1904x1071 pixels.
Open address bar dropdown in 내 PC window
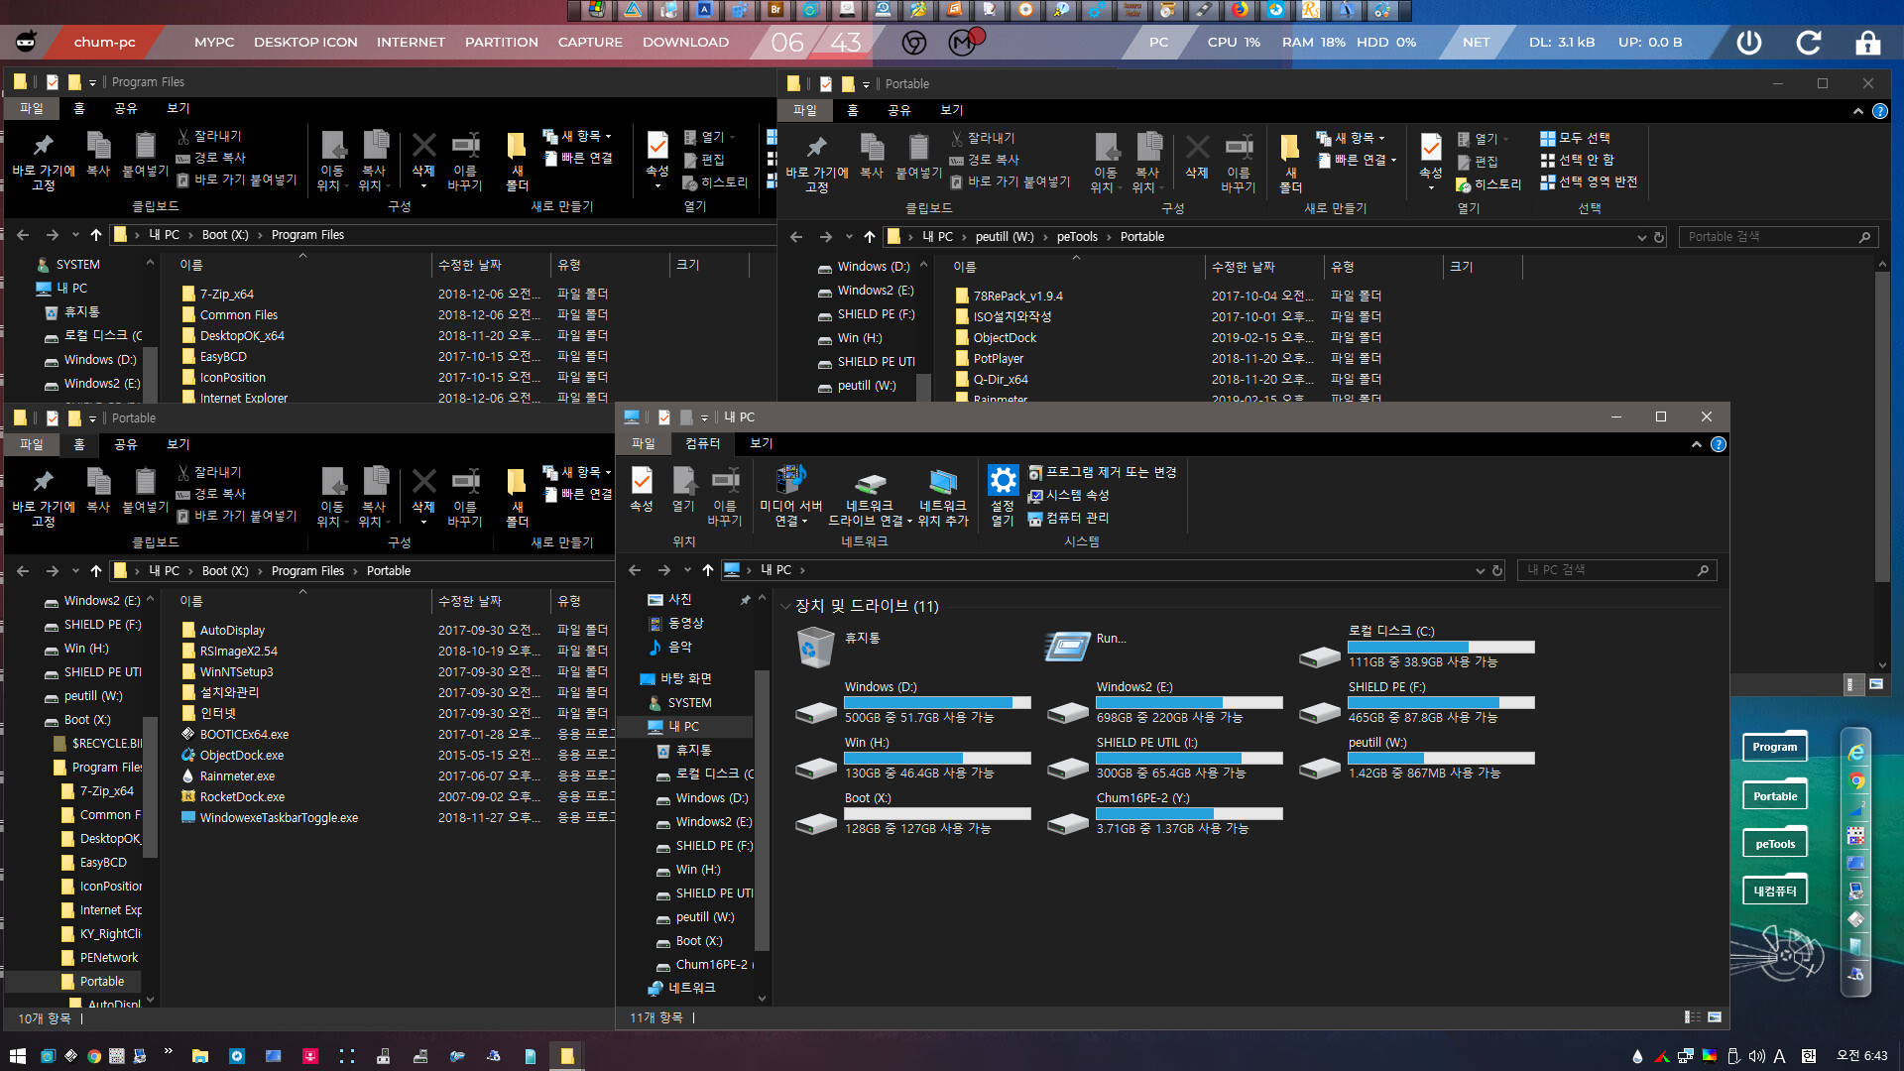click(1480, 570)
